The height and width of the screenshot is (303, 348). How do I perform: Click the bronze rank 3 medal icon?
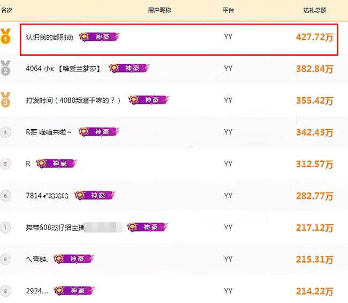tap(5, 100)
